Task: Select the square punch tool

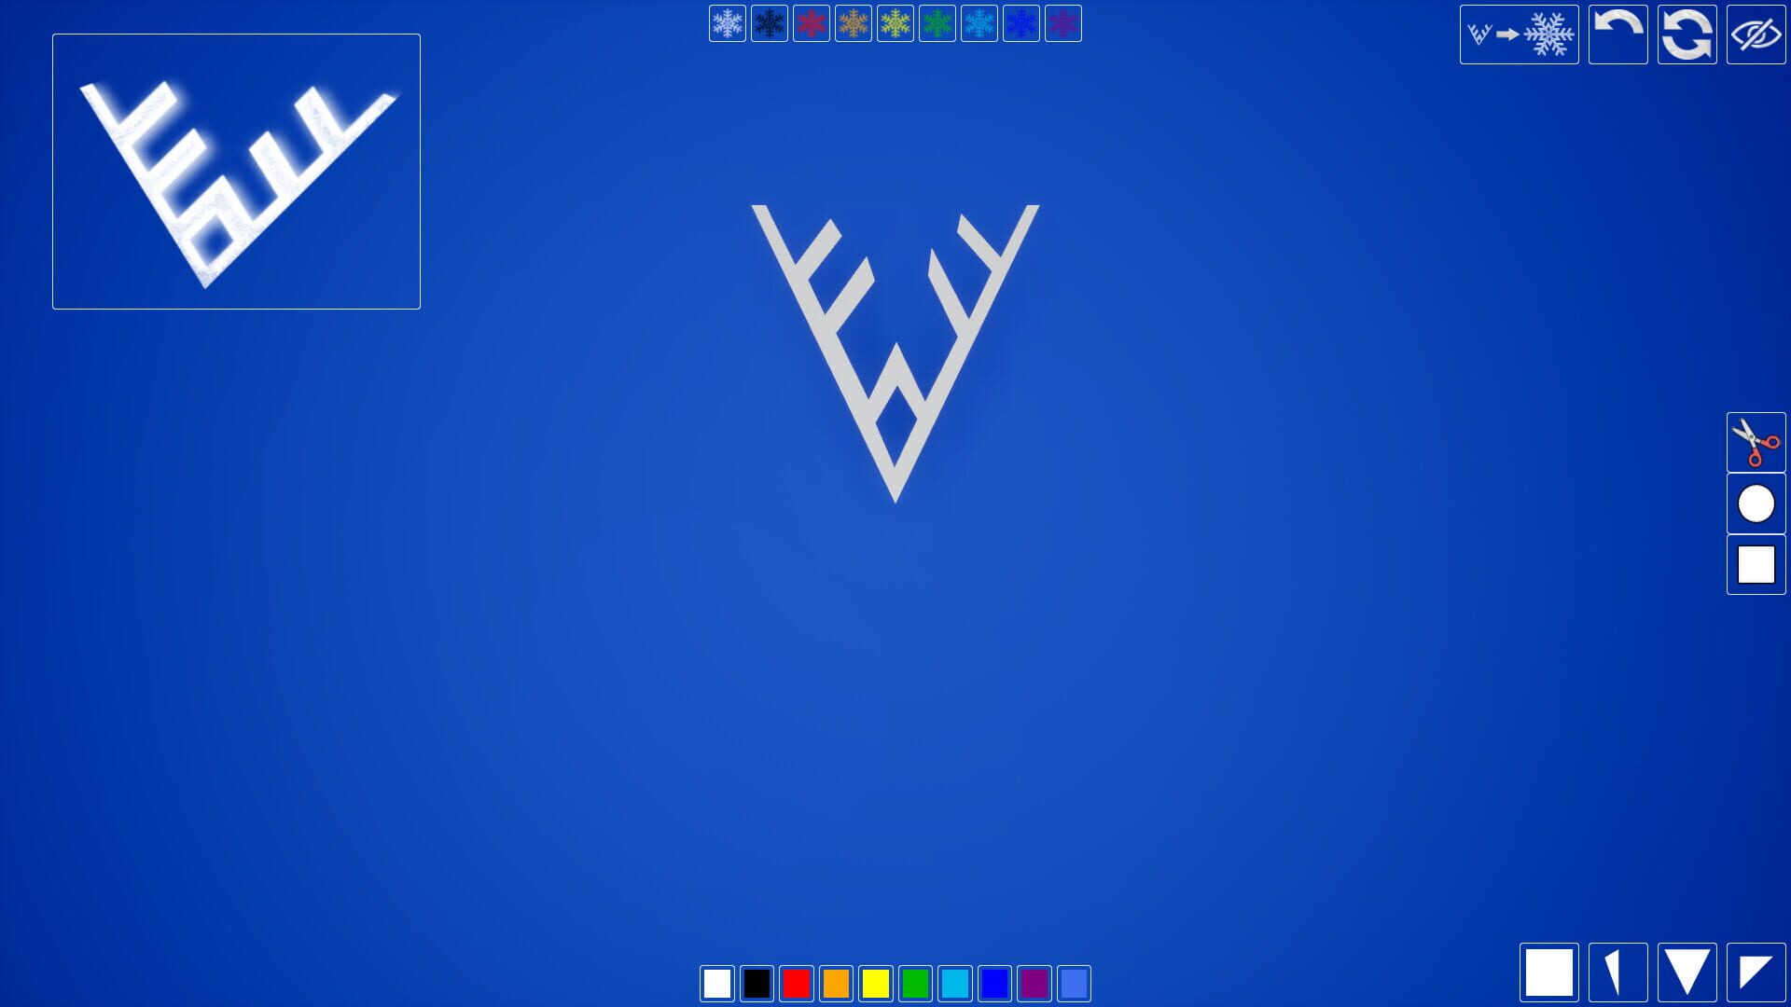Action: pyautogui.click(x=1755, y=563)
